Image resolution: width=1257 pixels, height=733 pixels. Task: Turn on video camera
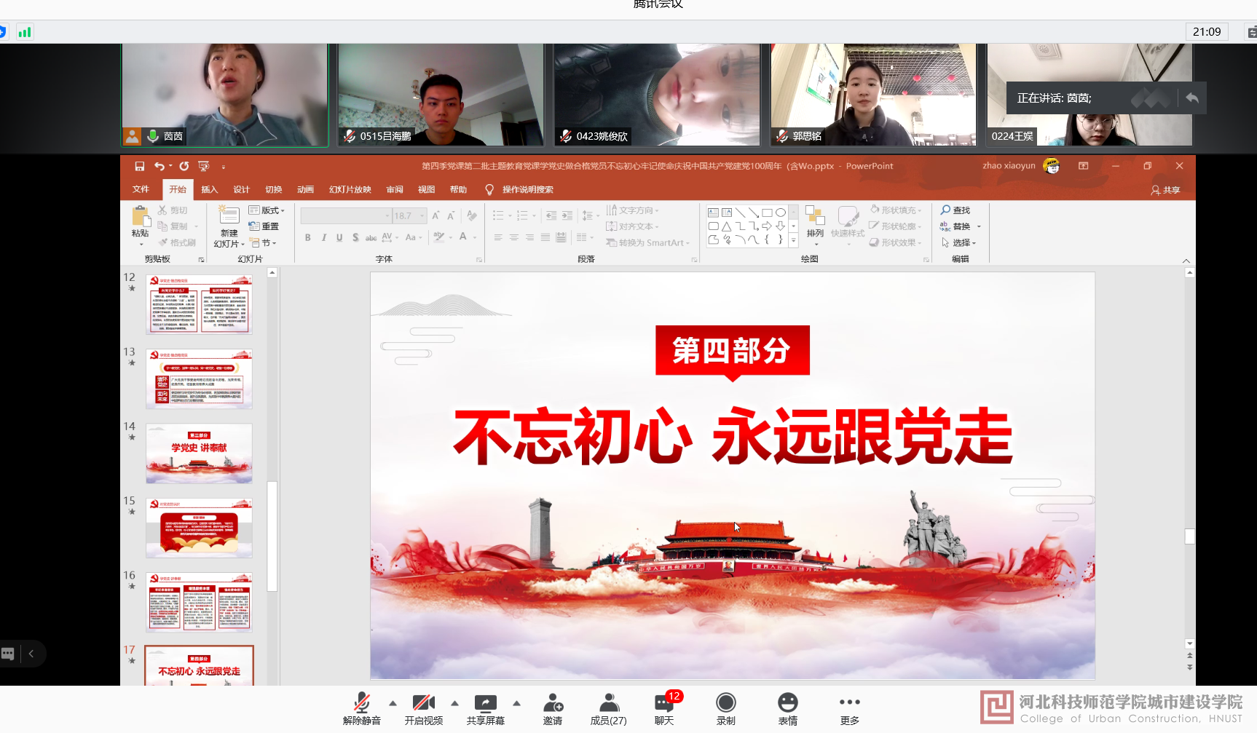(x=423, y=703)
